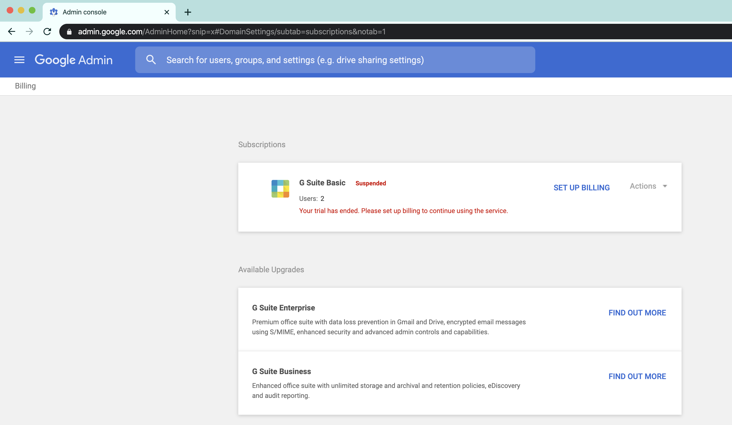Viewport: 732px width, 425px height.
Task: Click the G Suite Basic title
Action: pyautogui.click(x=322, y=183)
